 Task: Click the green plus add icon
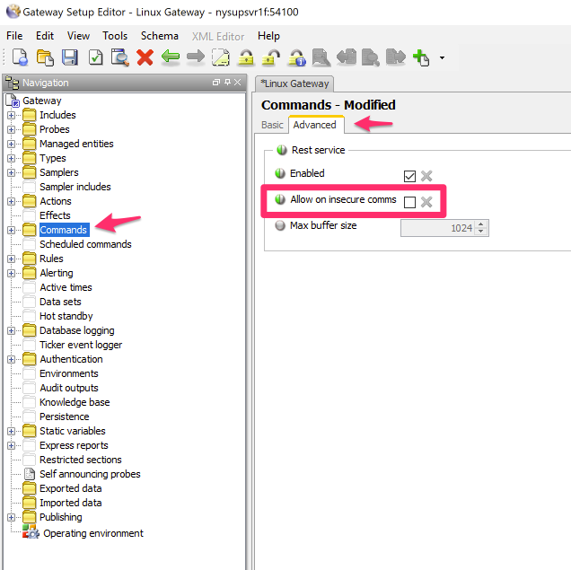pos(421,58)
